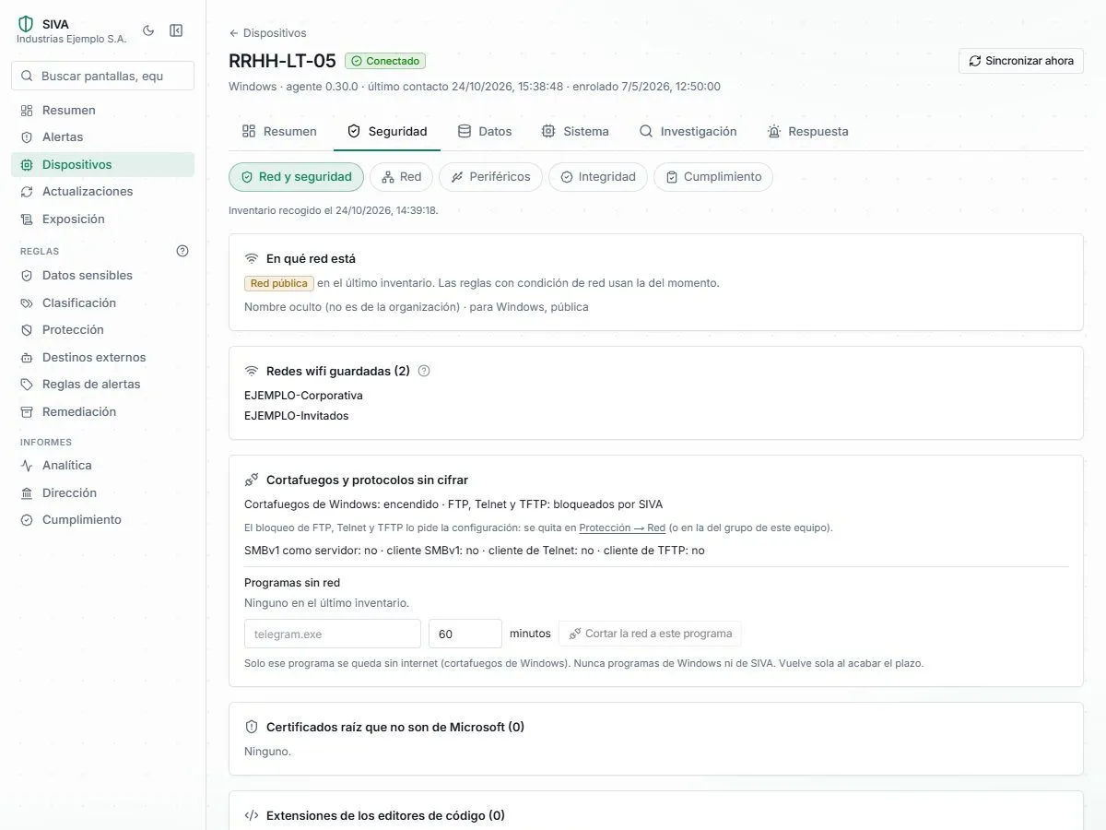Focus the Buscar pantallas search box

(102, 76)
